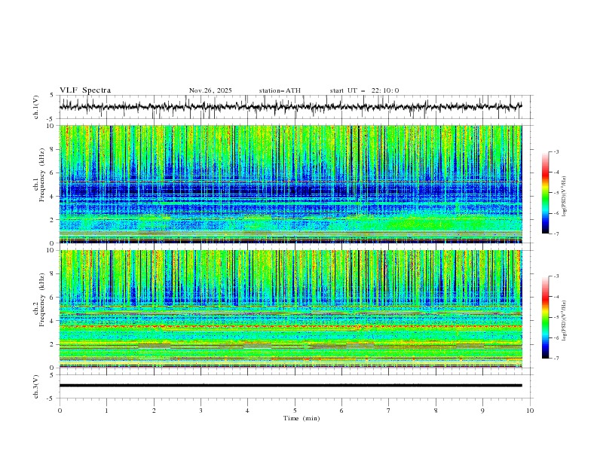Click time axis tick label "1"

click(106, 411)
